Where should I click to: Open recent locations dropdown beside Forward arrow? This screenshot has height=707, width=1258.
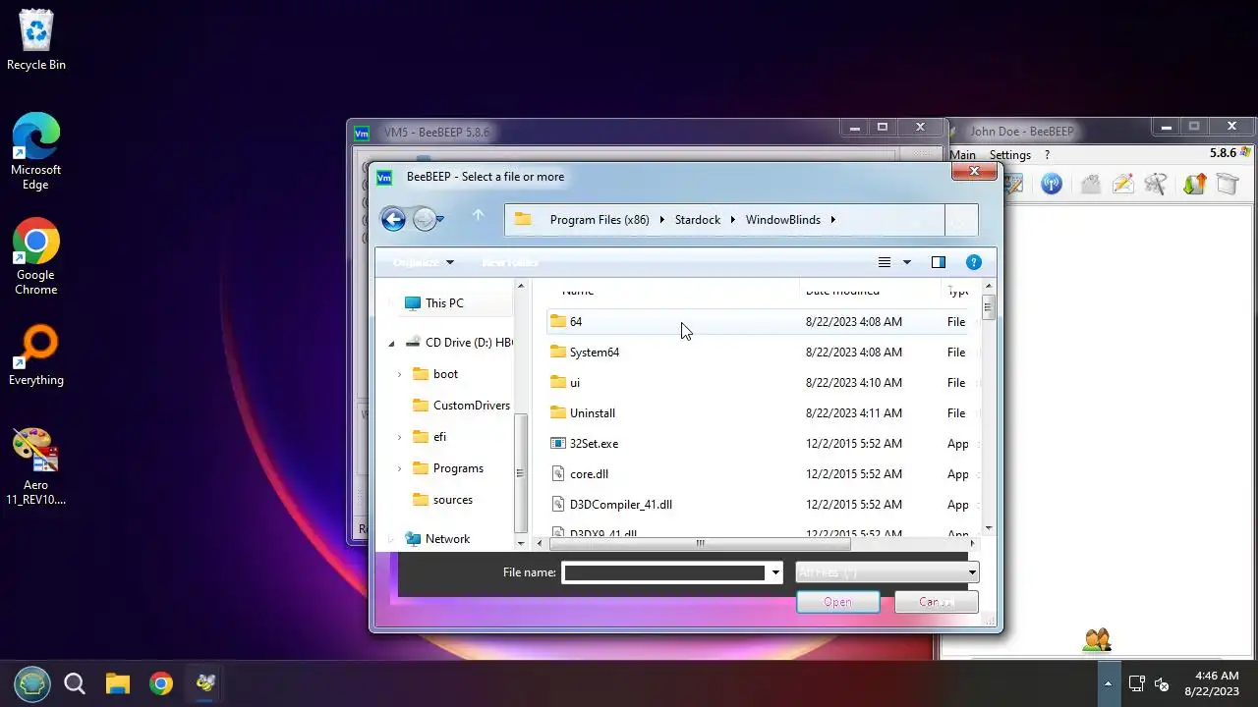pos(440,219)
